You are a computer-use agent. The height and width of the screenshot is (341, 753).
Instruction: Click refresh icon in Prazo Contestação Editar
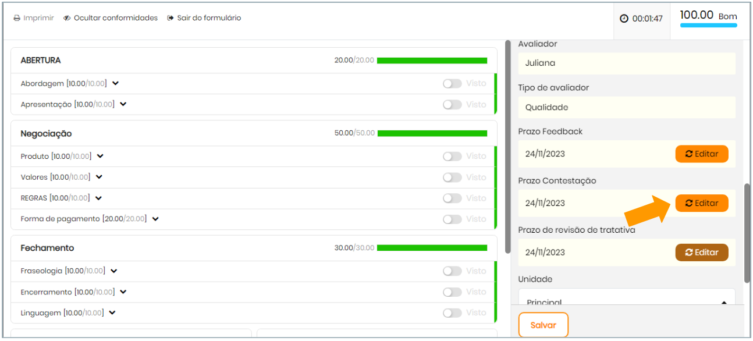(689, 203)
